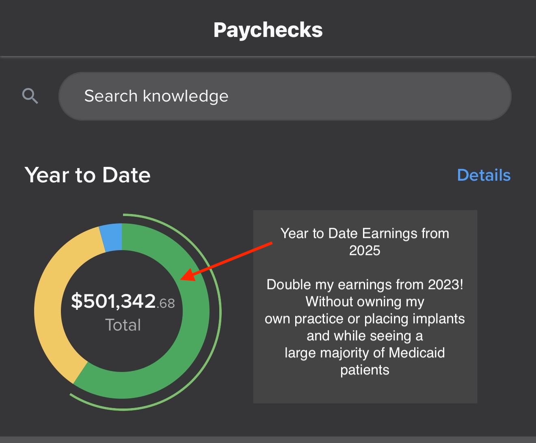Click the Year to Date heading

point(88,175)
